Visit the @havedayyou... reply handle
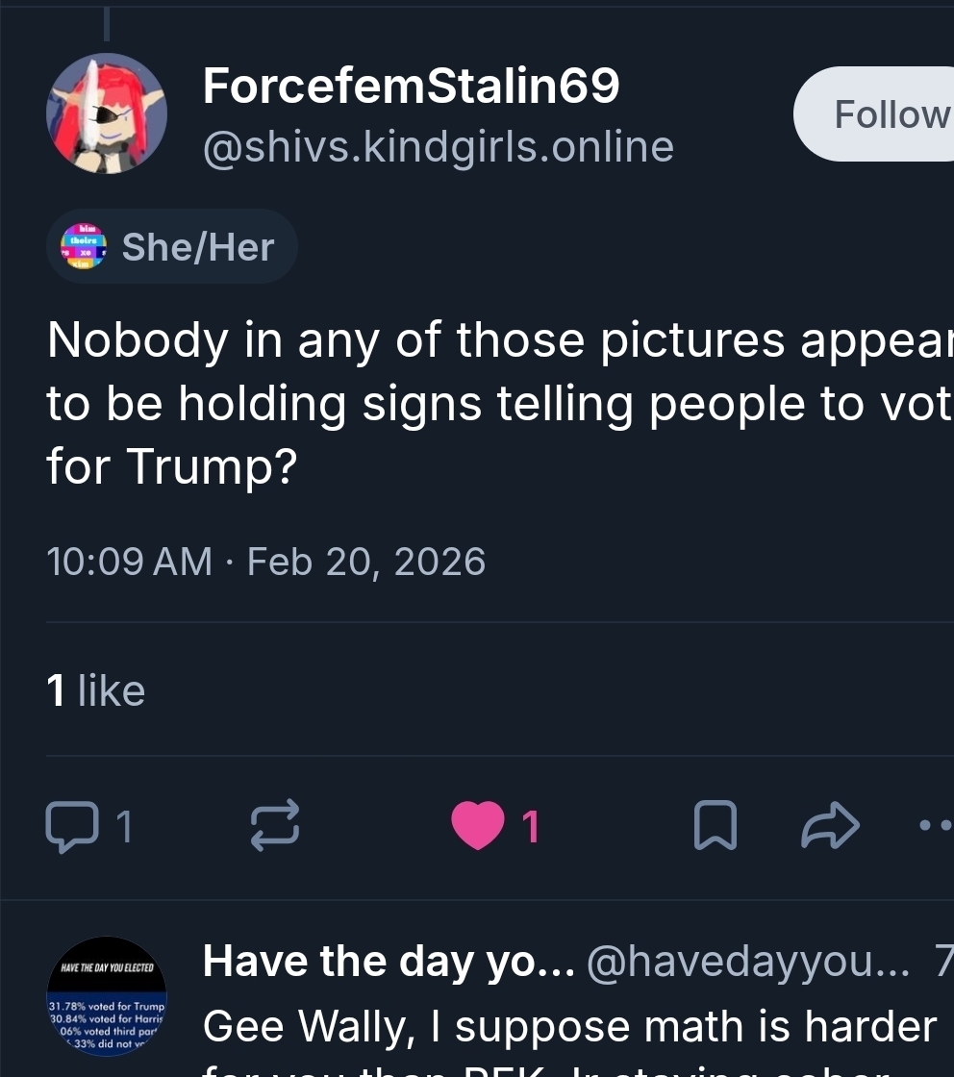 click(x=747, y=962)
